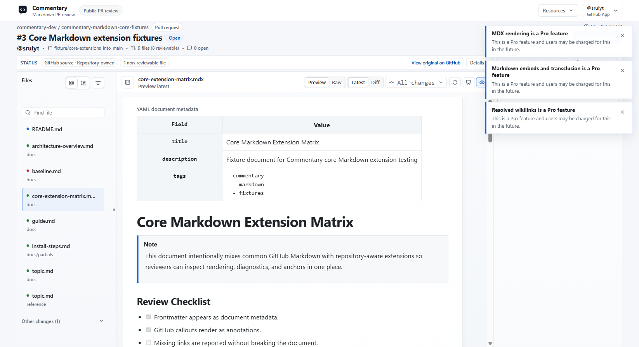639x347 pixels.
Task: Click the commit icon in All changes dropdown
Action: click(392, 83)
